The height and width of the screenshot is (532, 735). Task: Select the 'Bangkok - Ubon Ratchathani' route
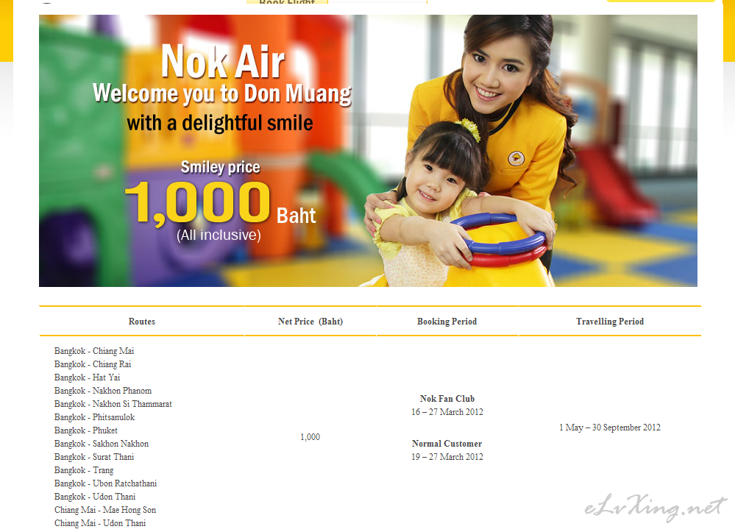105,483
